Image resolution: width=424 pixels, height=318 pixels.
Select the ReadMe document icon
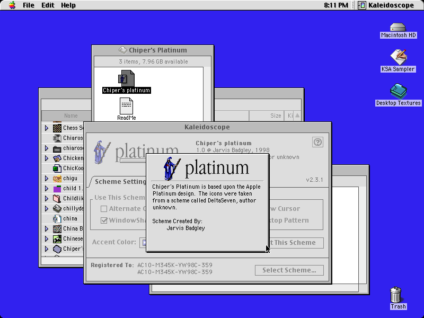(x=126, y=106)
